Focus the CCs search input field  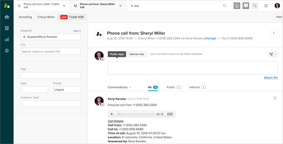point(50,51)
